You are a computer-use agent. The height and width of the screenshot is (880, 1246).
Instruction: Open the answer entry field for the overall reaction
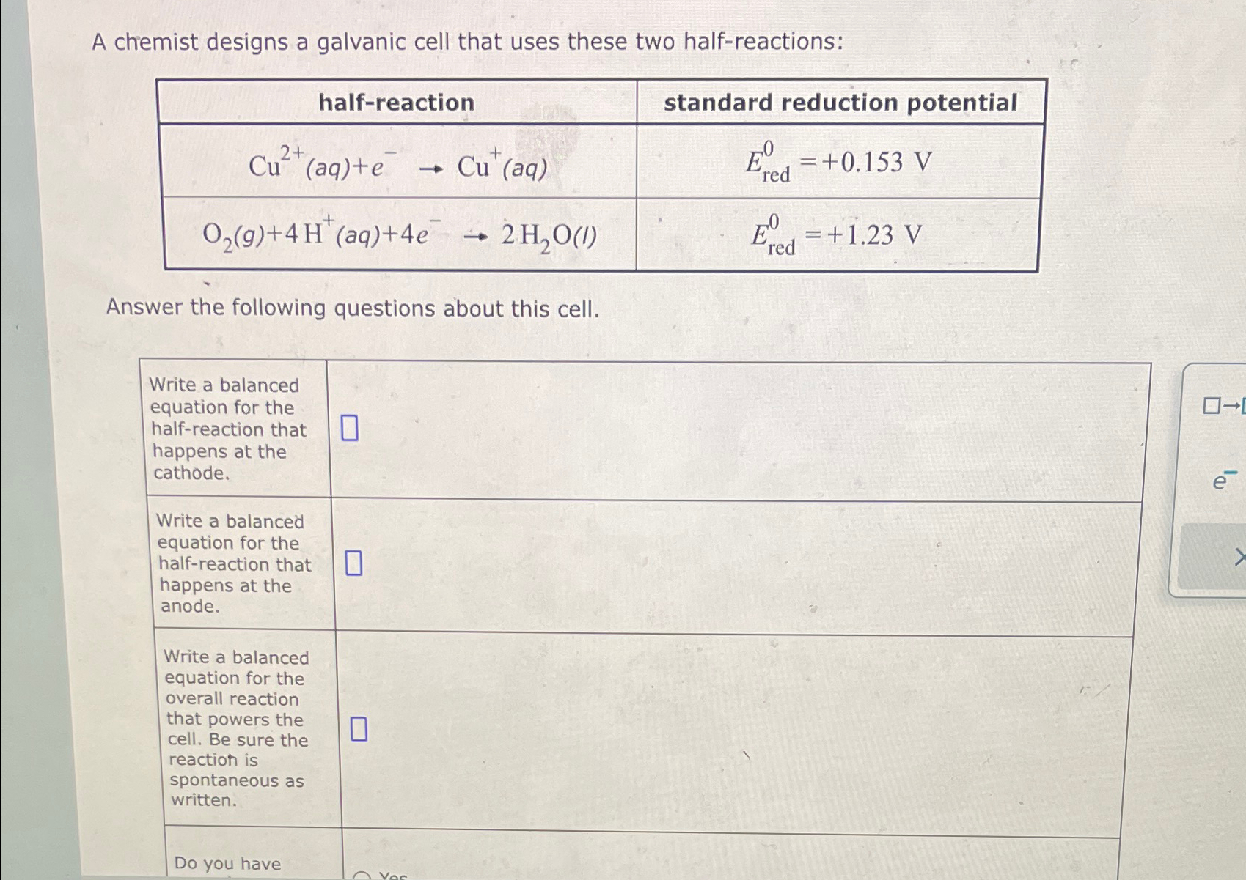pyautogui.click(x=360, y=728)
